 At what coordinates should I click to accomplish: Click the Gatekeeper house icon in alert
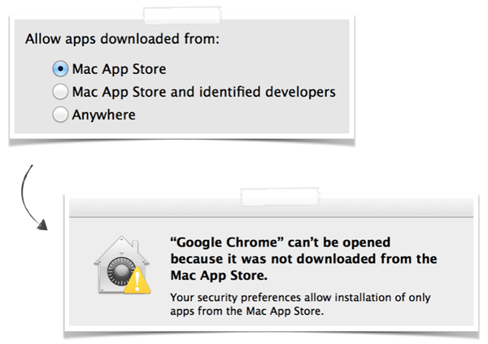122,265
